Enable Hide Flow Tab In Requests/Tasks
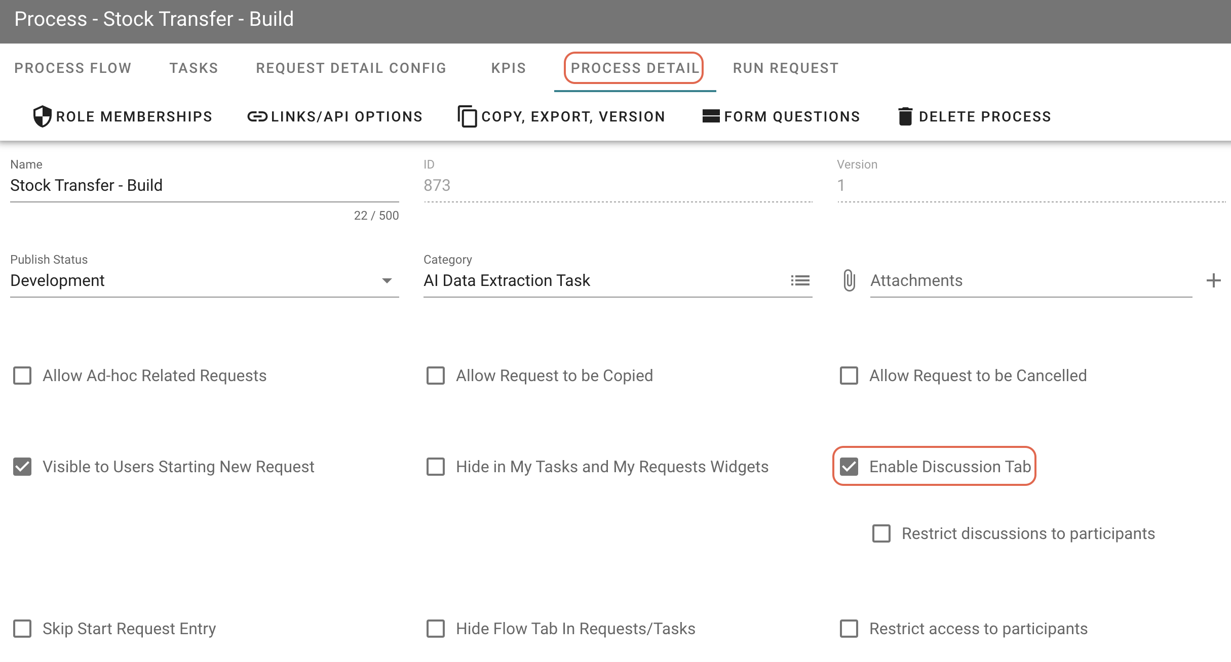 [x=436, y=629]
